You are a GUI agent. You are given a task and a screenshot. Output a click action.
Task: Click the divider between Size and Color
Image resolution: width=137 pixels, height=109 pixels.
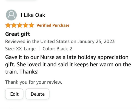39,49
